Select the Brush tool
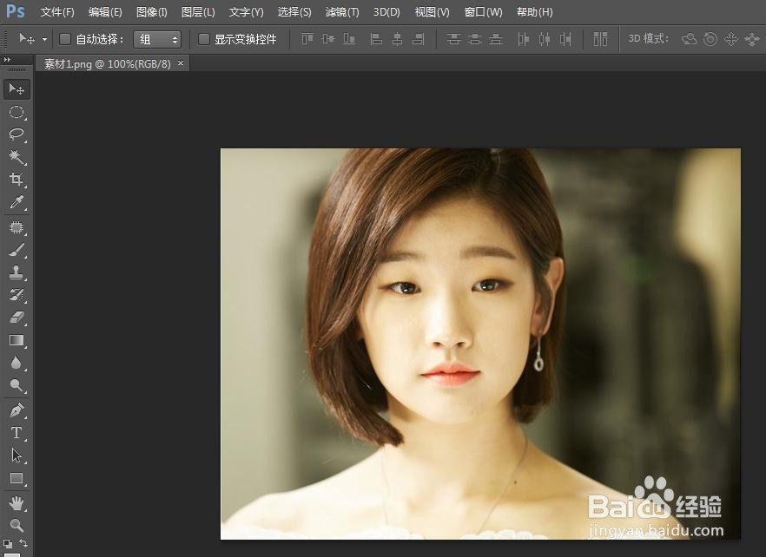Viewport: 766px width, 557px height. click(x=17, y=250)
